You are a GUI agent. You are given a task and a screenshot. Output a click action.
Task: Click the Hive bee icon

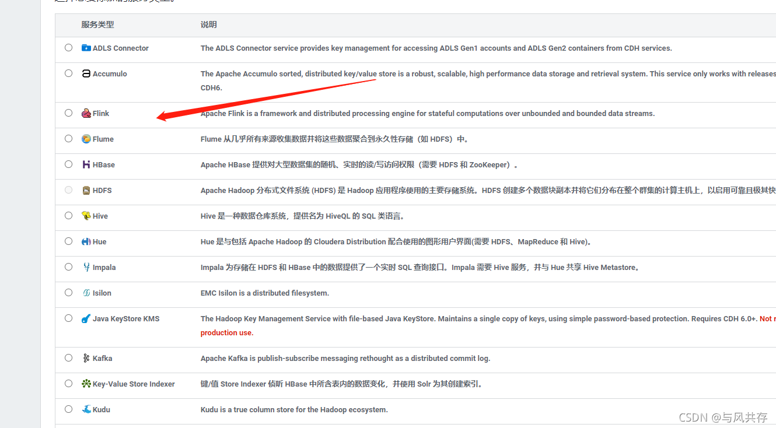tap(86, 216)
